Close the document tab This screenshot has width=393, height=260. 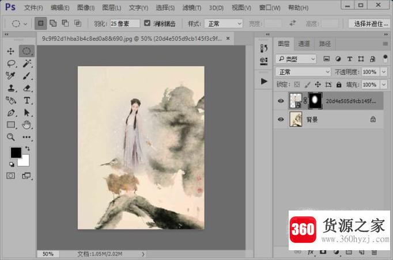(x=228, y=39)
